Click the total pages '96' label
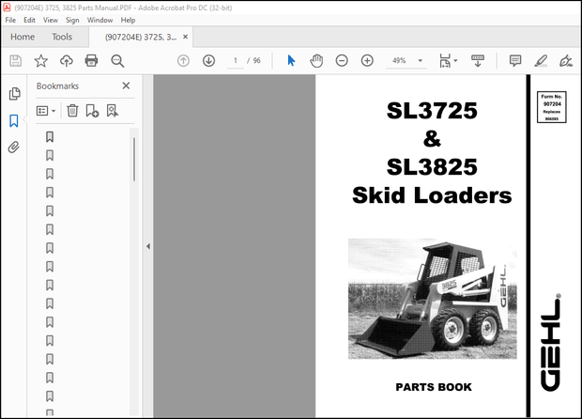Viewport: 582px width, 419px height. coord(257,60)
